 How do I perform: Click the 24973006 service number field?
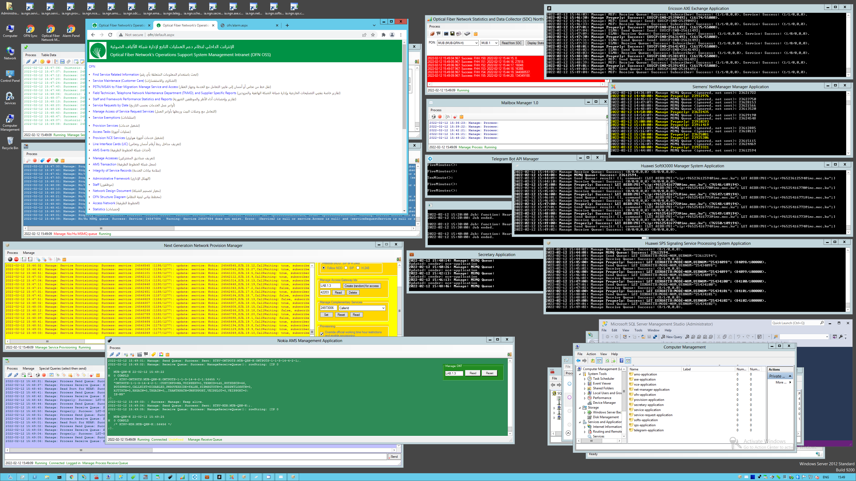(x=328, y=308)
